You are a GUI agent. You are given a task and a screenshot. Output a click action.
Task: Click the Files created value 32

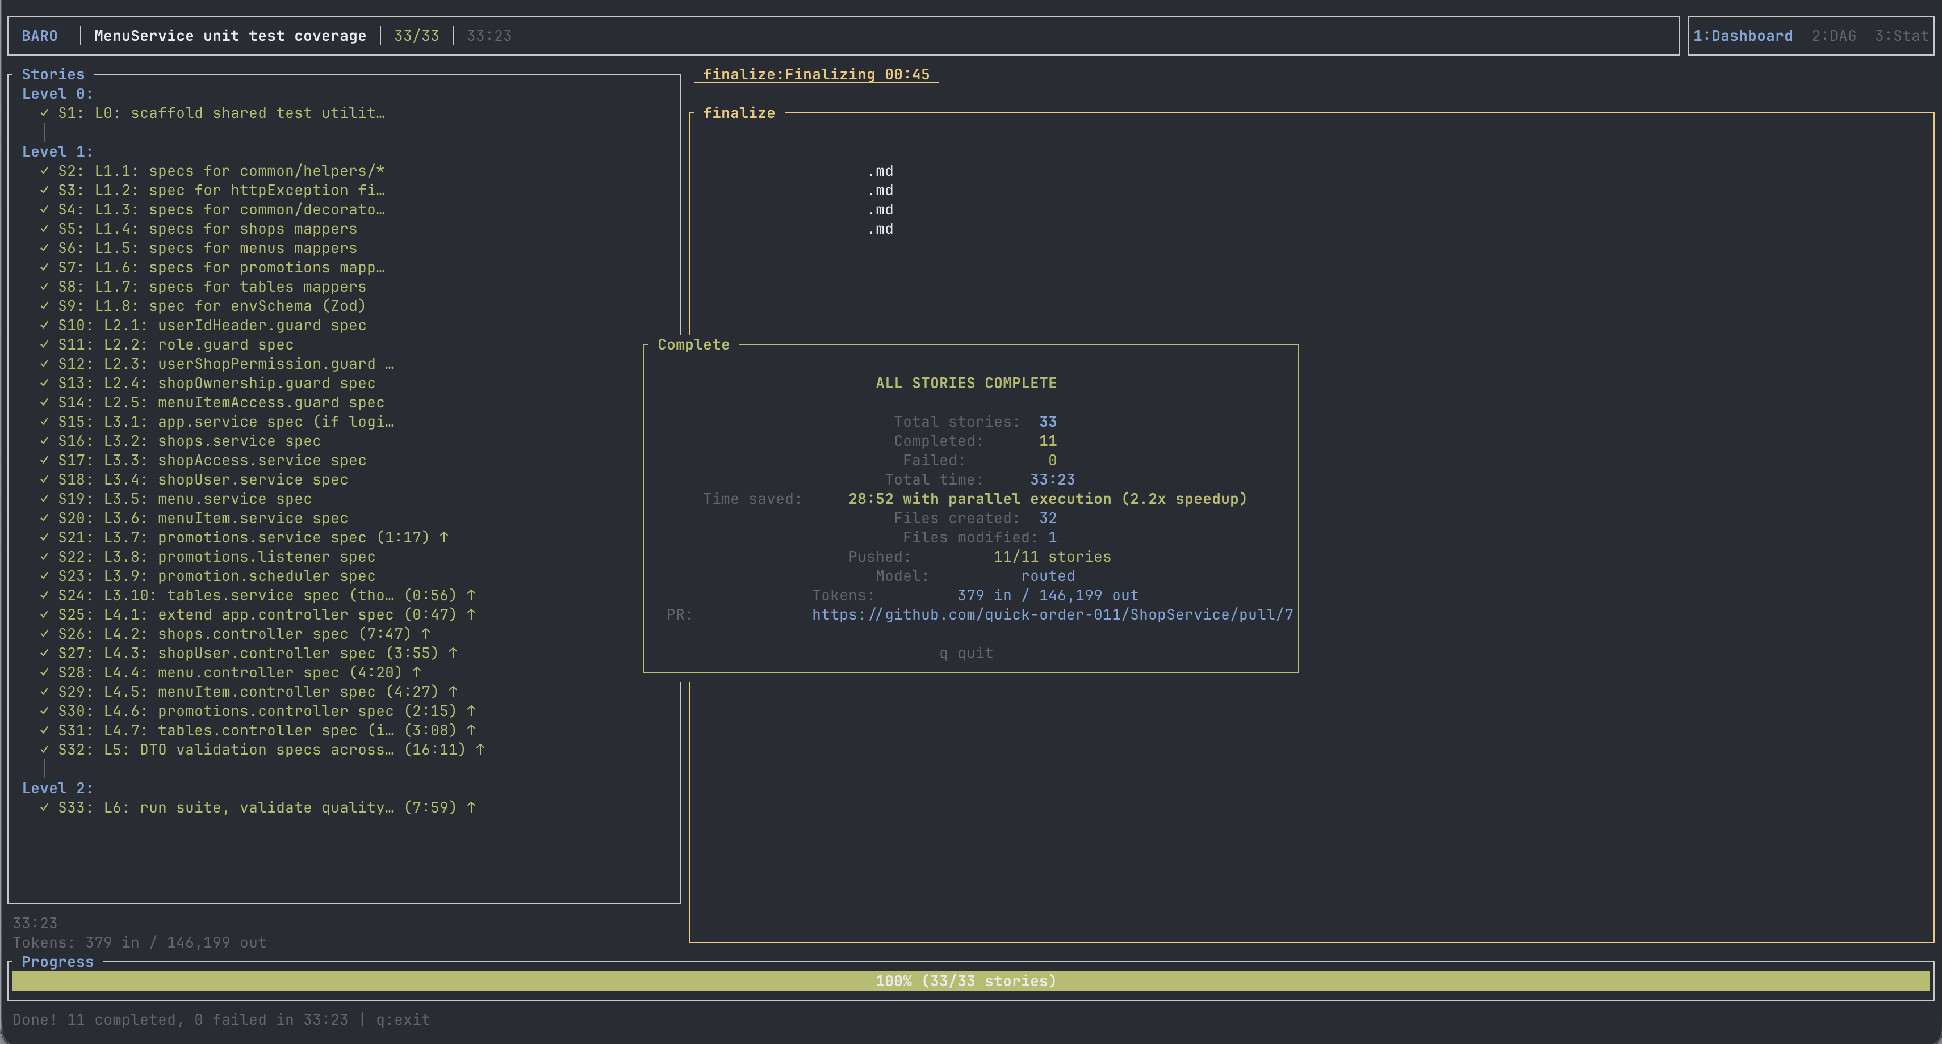pos(1048,518)
